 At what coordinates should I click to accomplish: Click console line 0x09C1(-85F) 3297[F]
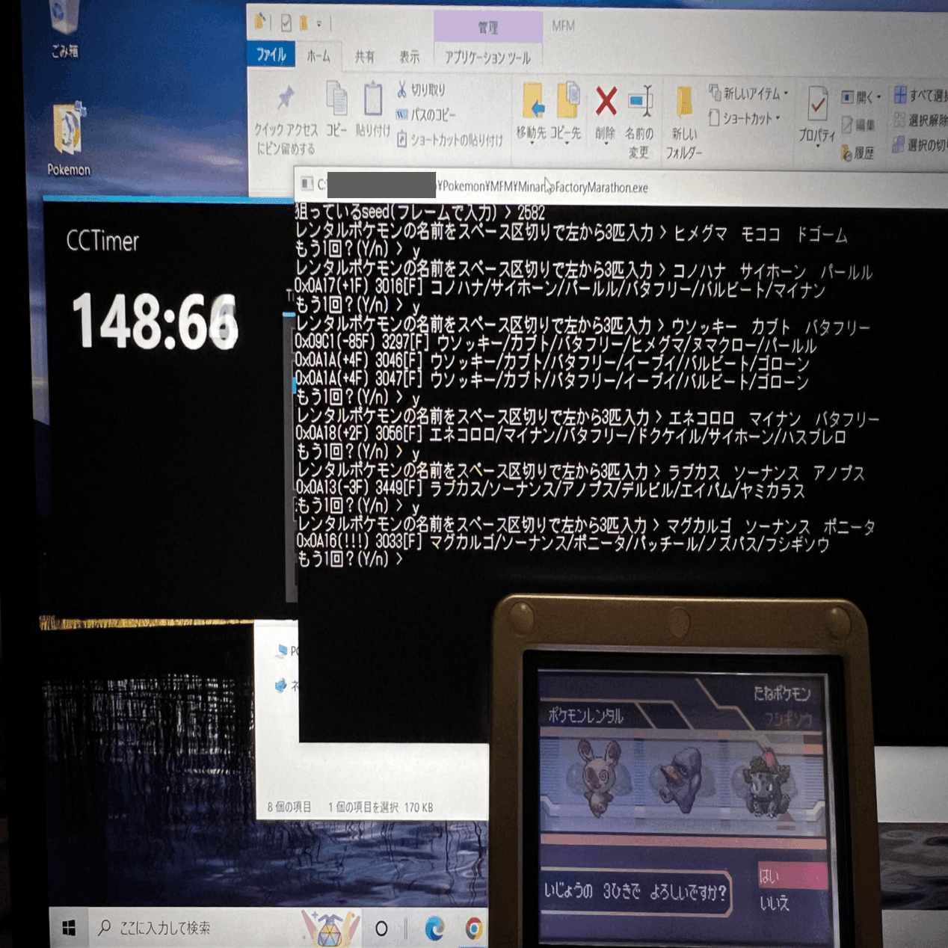point(556,345)
